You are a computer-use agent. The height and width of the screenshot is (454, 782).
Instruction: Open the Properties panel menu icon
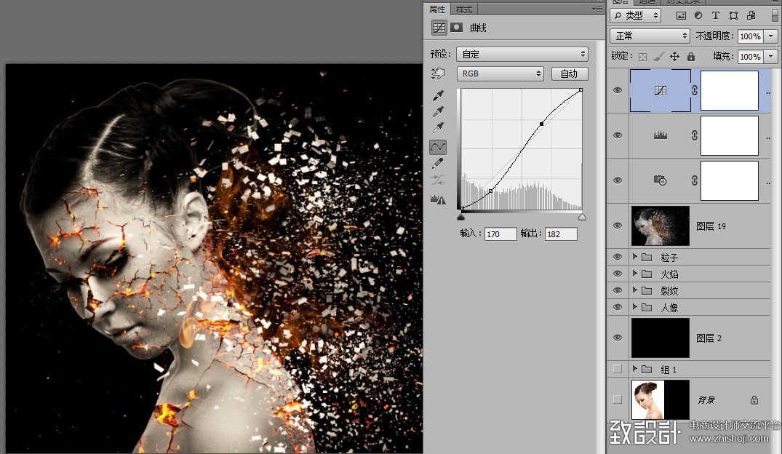click(x=597, y=9)
